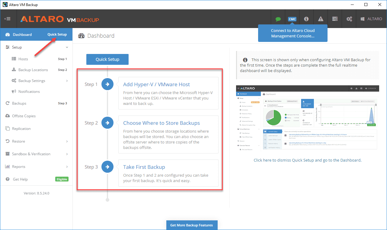Expand the Restore submenu arrow
Screen dimensions: 387x230
67,141
